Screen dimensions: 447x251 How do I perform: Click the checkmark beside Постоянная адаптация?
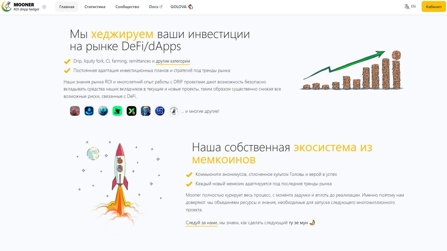pyautogui.click(x=67, y=71)
